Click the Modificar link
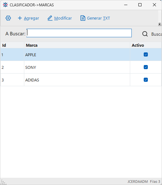The height and width of the screenshot is (185, 162). (63, 18)
